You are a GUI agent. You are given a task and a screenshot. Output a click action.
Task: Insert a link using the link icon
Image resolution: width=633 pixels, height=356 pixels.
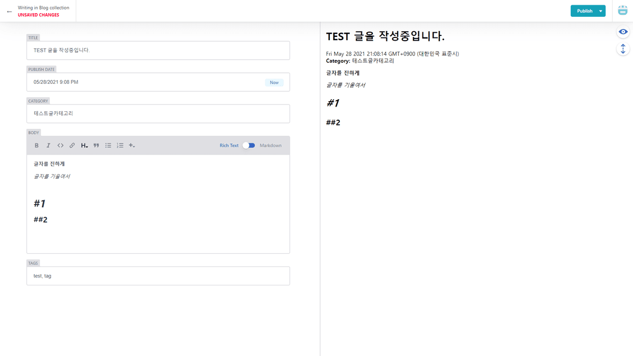[x=72, y=146]
